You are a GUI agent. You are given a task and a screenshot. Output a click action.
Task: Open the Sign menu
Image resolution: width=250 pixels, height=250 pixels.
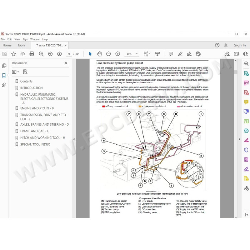(25, 39)
